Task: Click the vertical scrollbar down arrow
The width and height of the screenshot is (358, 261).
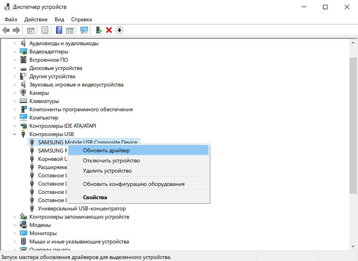Action: coord(353,246)
